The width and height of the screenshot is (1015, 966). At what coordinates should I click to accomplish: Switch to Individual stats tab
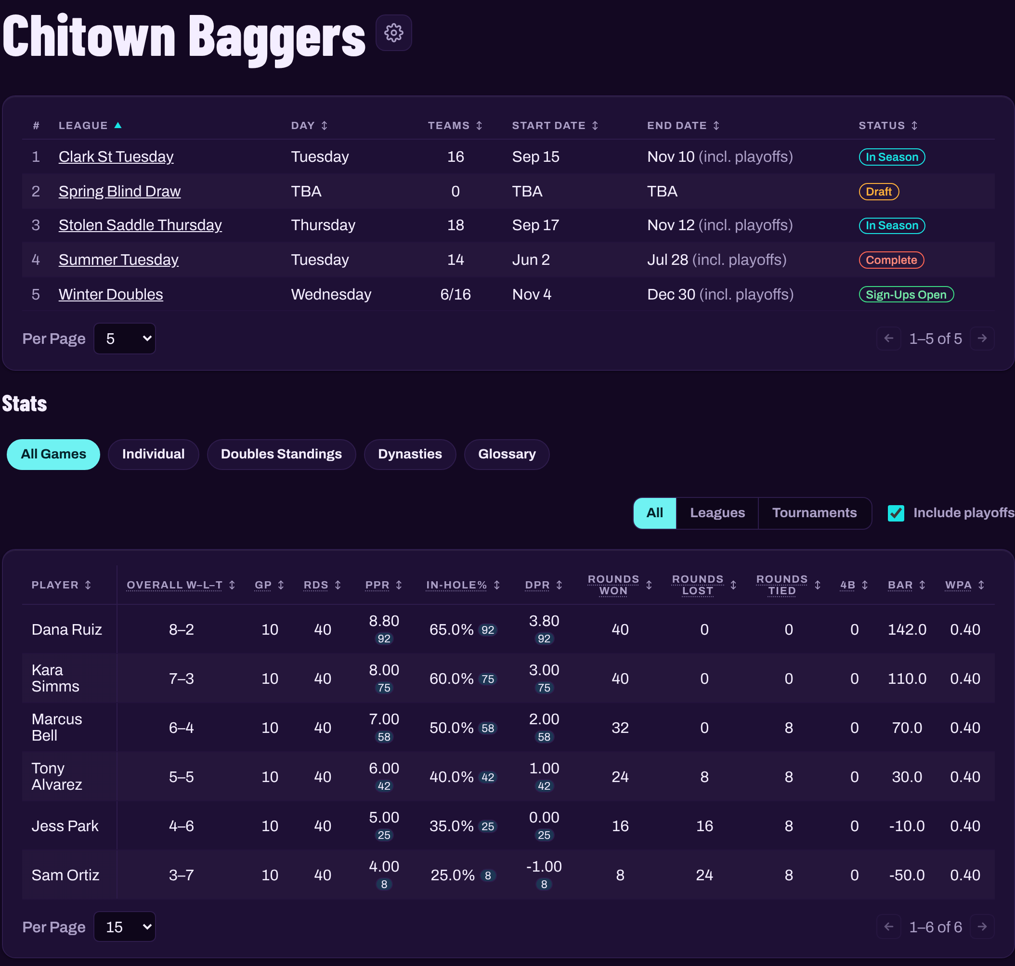(153, 454)
